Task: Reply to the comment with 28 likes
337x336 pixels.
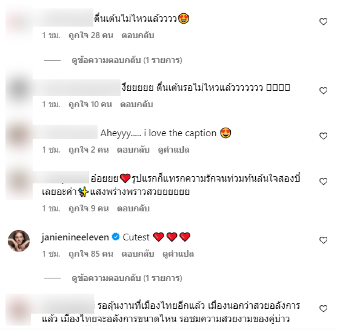Action: 138,35
